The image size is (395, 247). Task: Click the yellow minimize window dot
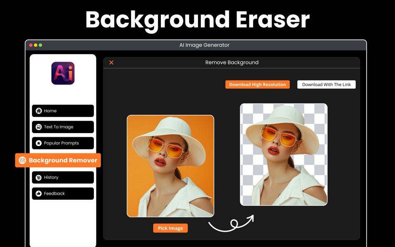(35, 45)
